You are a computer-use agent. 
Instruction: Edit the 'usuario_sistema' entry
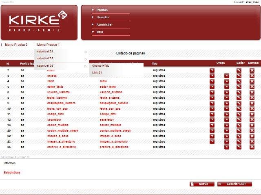point(239,92)
